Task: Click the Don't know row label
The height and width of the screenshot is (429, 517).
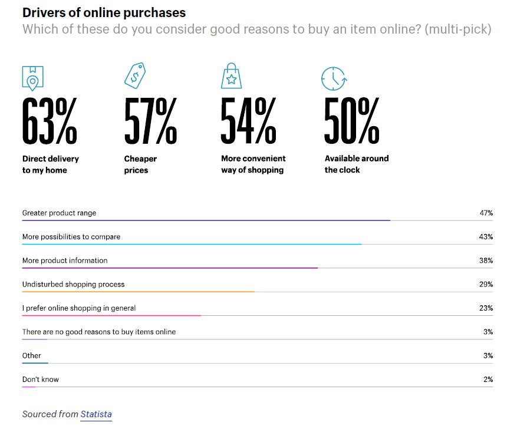Action: pos(41,379)
